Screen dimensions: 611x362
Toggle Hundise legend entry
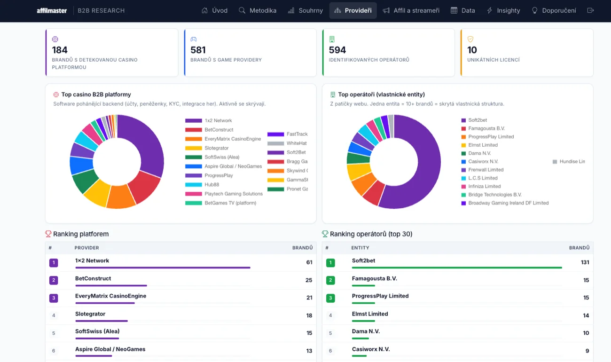point(569,162)
